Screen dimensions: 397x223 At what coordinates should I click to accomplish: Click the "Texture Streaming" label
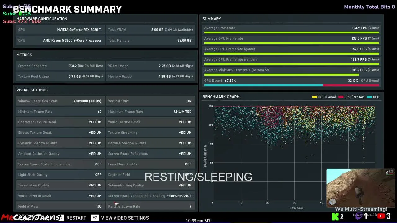click(123, 133)
